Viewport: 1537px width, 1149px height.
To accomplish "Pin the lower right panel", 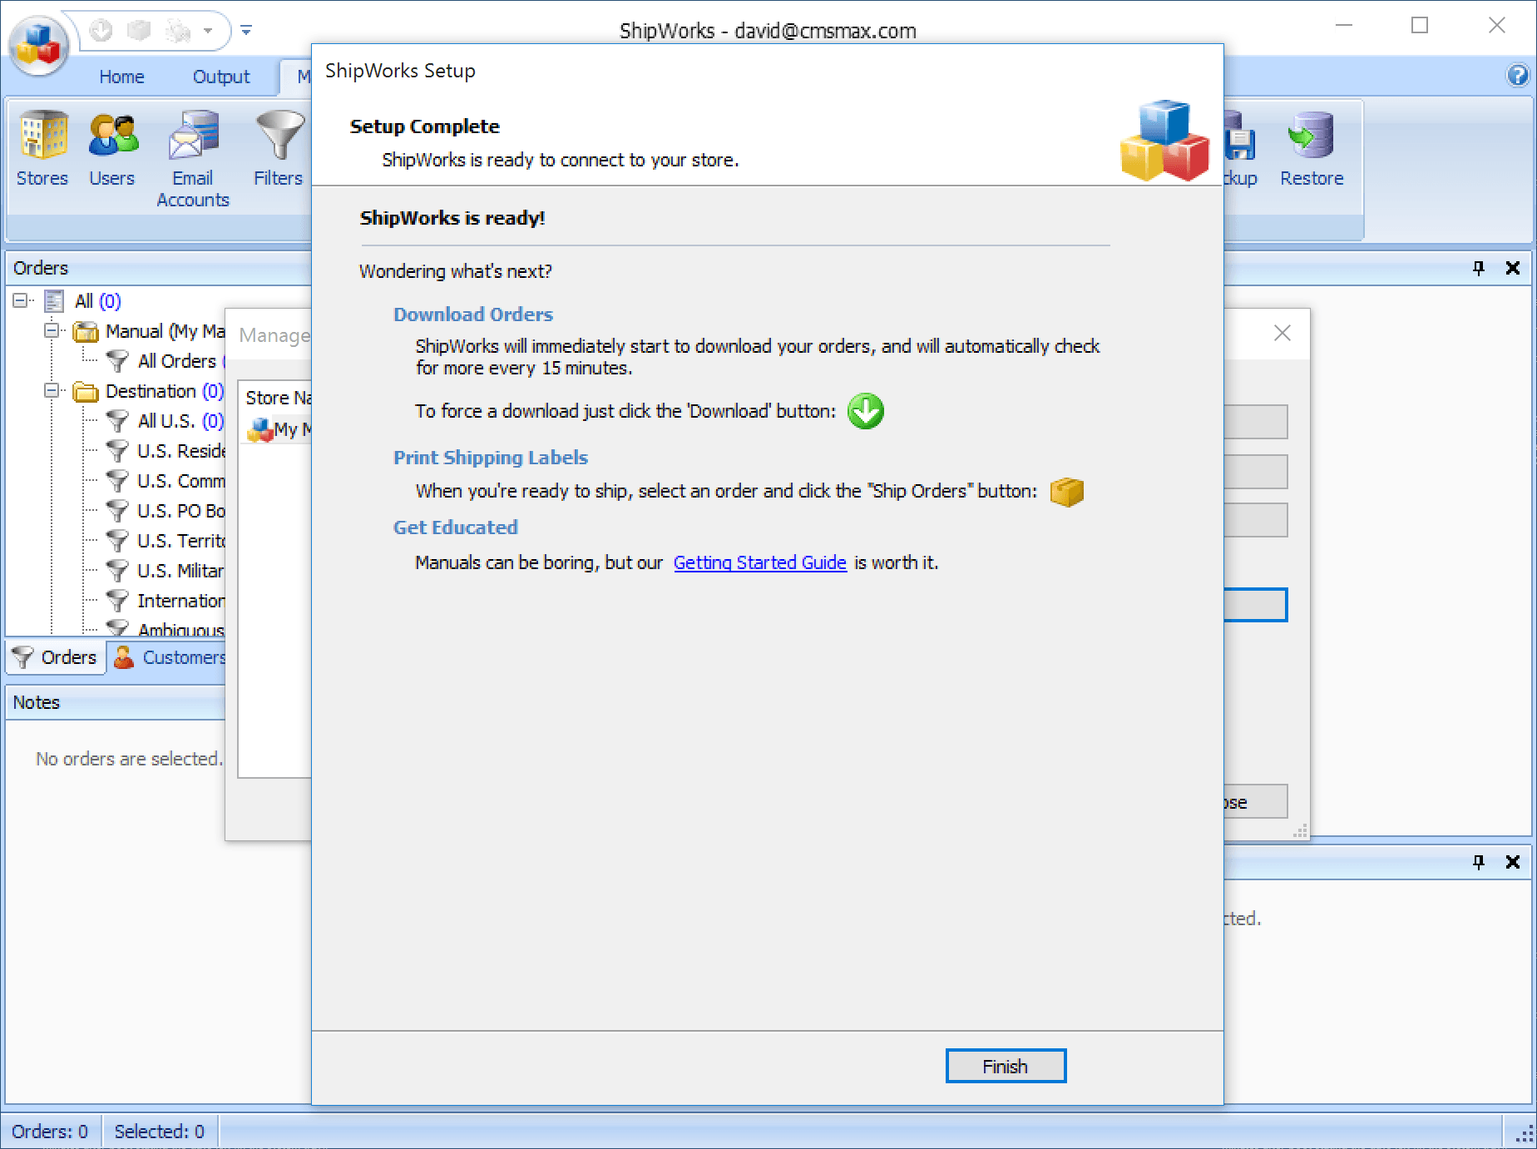I will click(x=1479, y=862).
